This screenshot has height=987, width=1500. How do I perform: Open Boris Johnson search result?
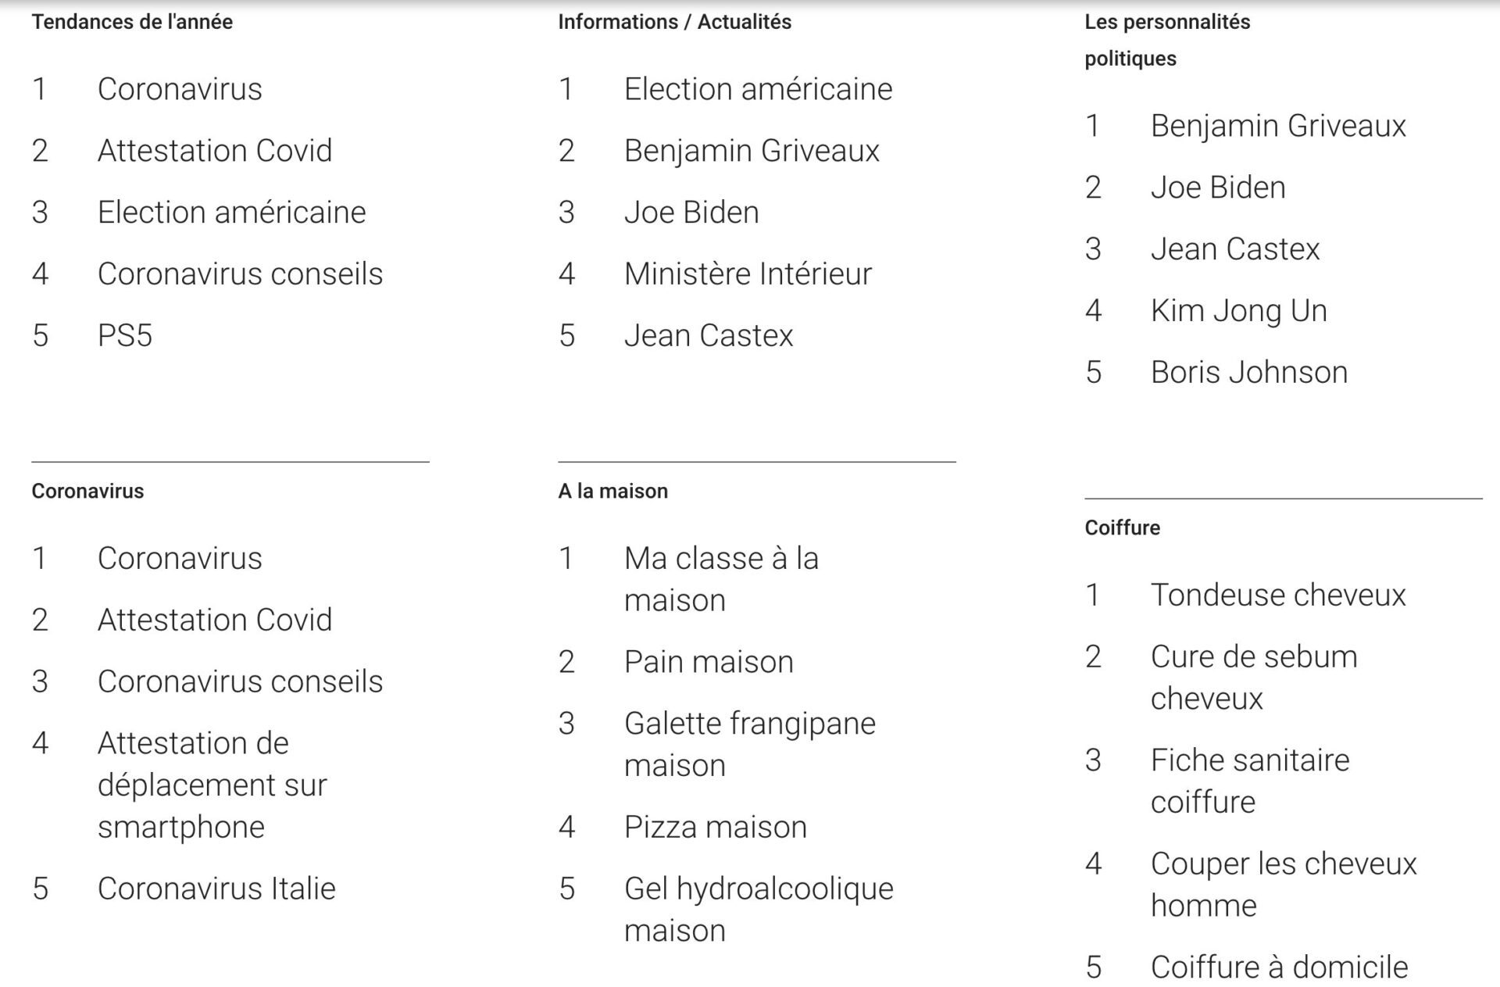[x=1248, y=373]
